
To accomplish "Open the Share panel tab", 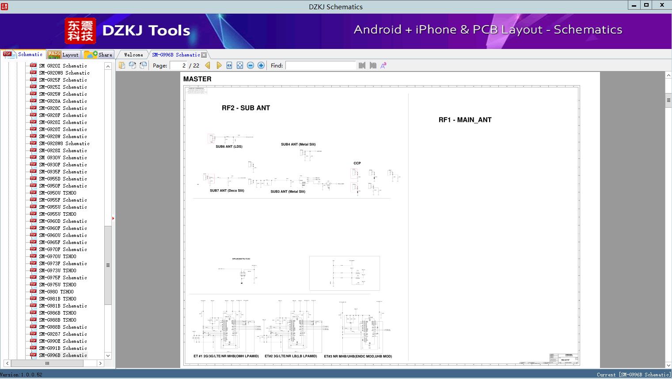I will point(98,55).
